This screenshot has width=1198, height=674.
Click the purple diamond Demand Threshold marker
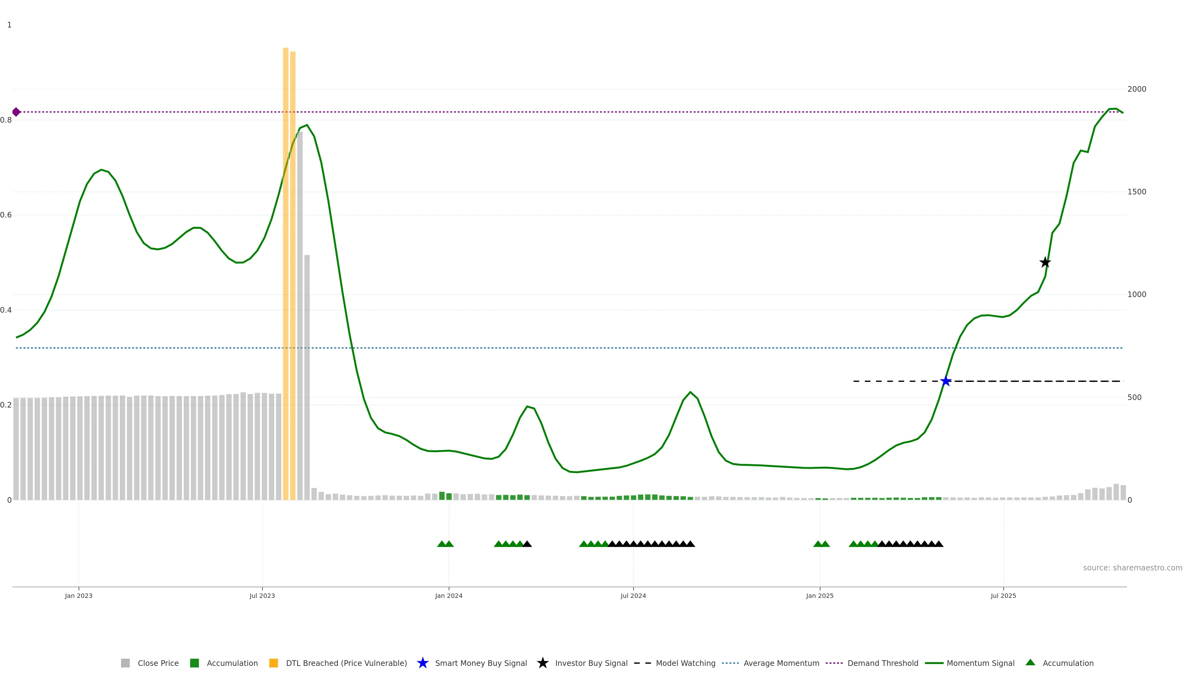coord(16,112)
